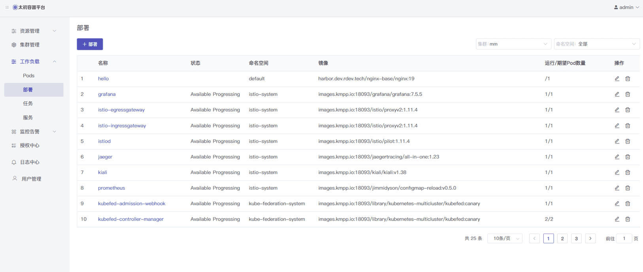Open the admin user menu

[x=626, y=7]
